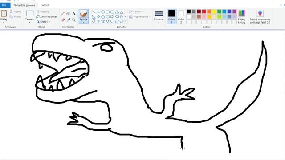285x160 pixels.
Task: Pick the yellow color swatch
Action: point(214,12)
